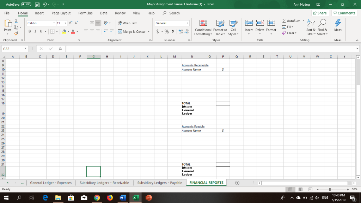Click the Increase Indent icon

(112, 31)
